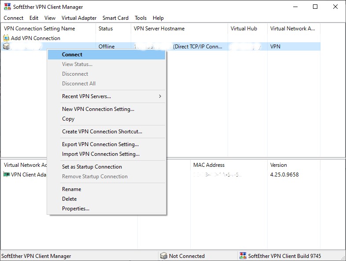Choose Connect from the context menu
The height and width of the screenshot is (261, 346).
[x=107, y=55]
